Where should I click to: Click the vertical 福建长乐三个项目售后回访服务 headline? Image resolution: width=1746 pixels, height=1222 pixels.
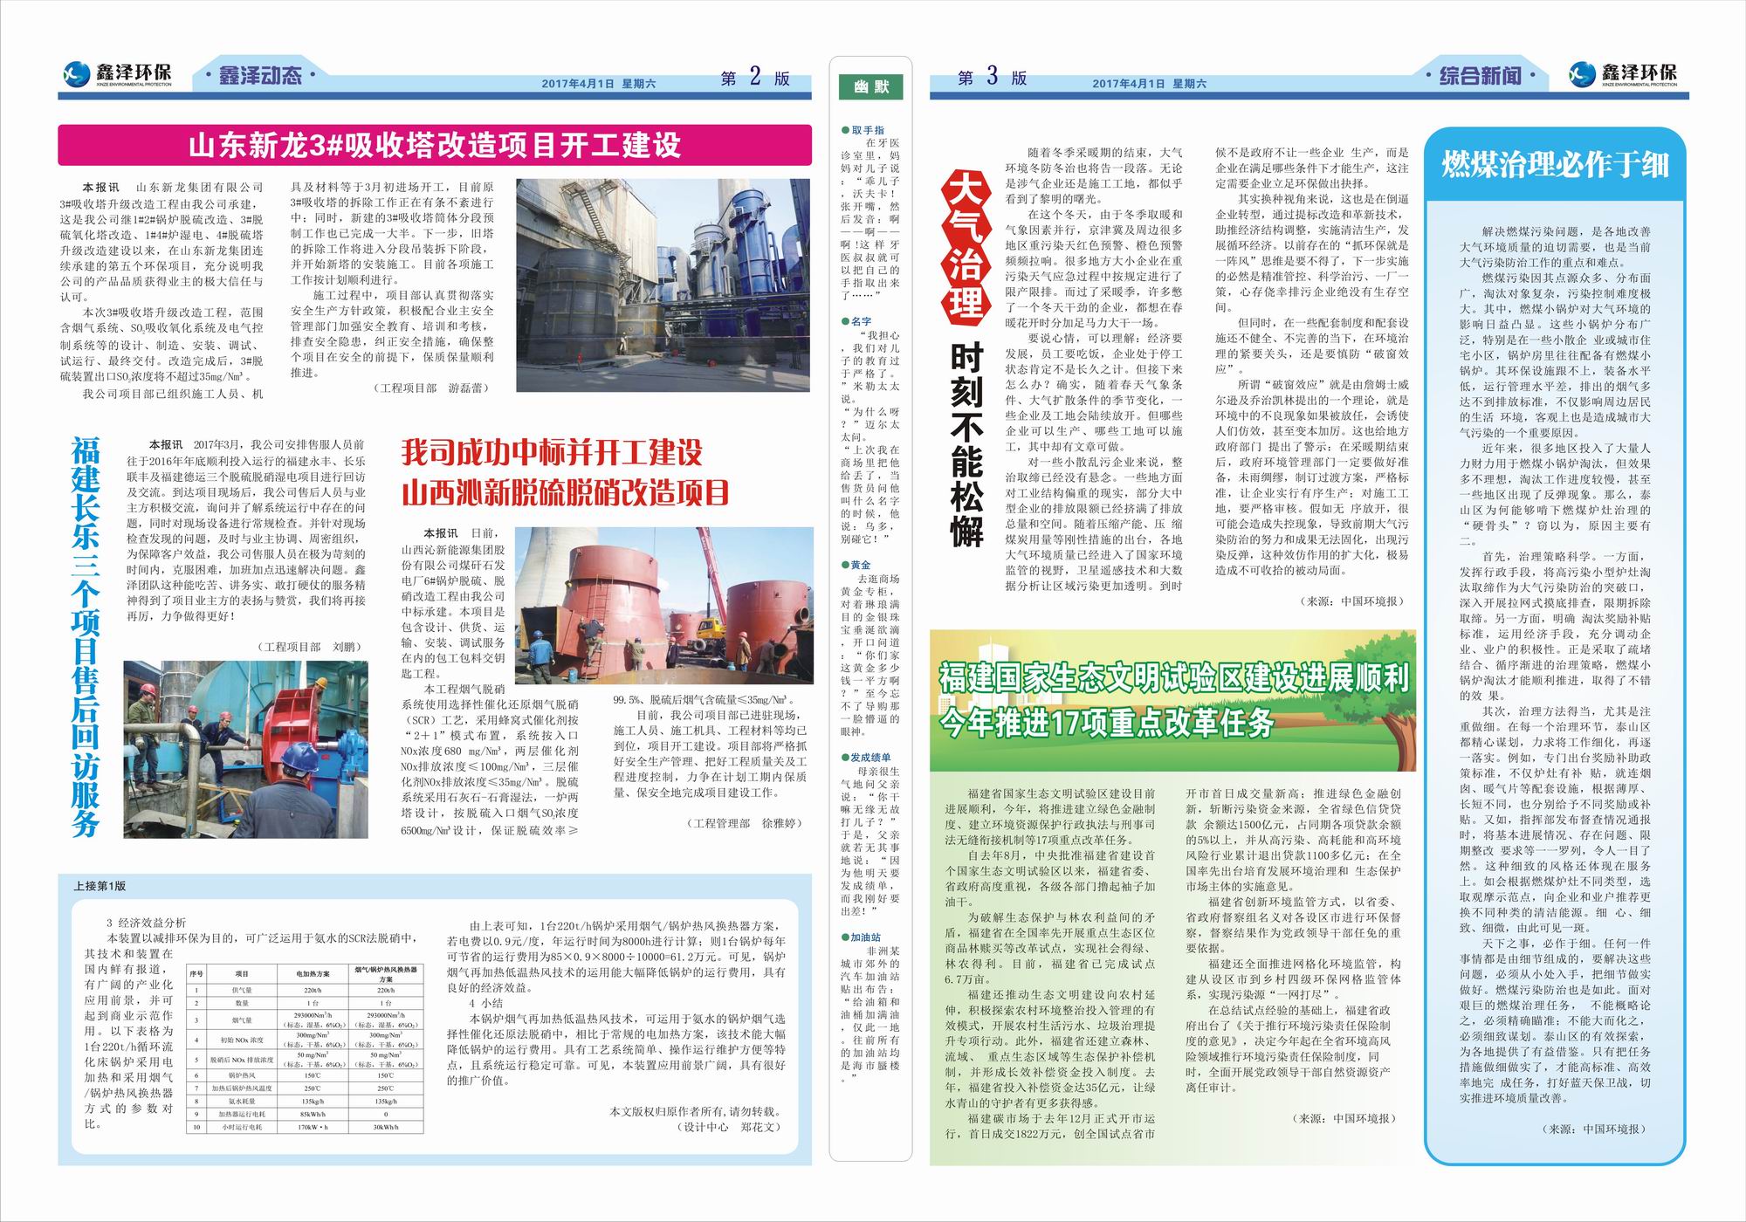[86, 637]
